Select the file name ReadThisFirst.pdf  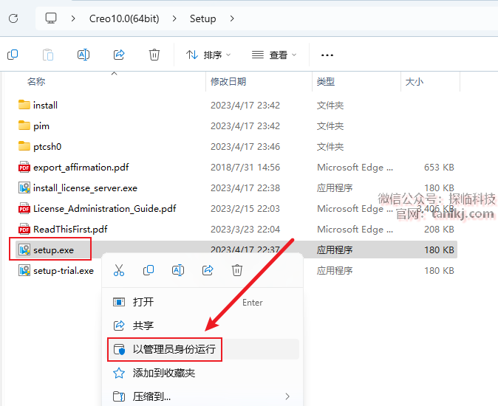[x=70, y=229]
